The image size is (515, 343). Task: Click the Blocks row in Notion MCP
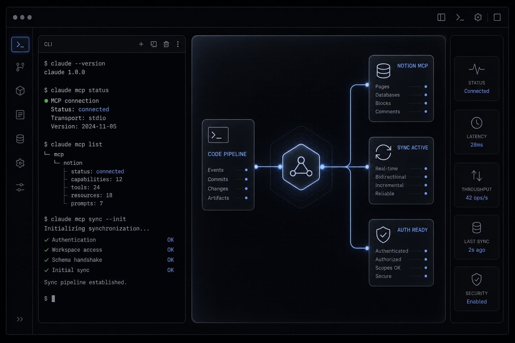point(401,103)
